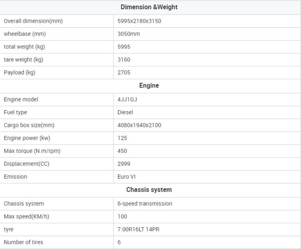This screenshot has width=301, height=249.
Task: Click the Engine section header
Action: coord(149,86)
